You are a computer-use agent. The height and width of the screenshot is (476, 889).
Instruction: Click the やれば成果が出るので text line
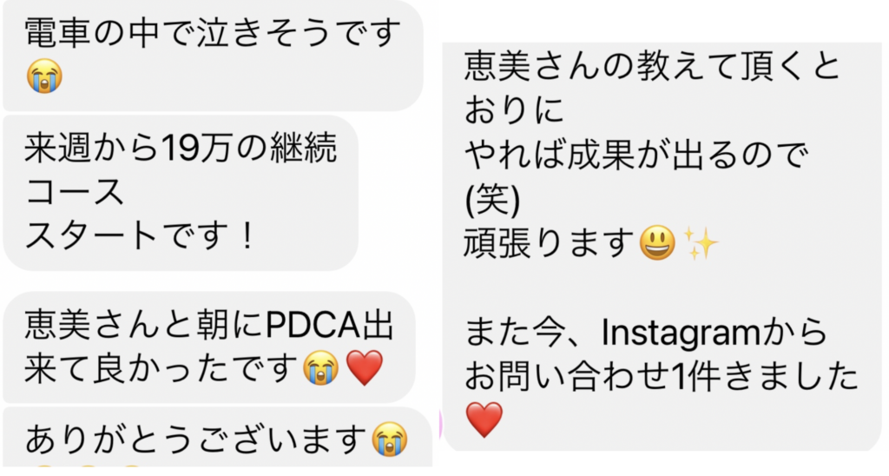[x=635, y=155]
